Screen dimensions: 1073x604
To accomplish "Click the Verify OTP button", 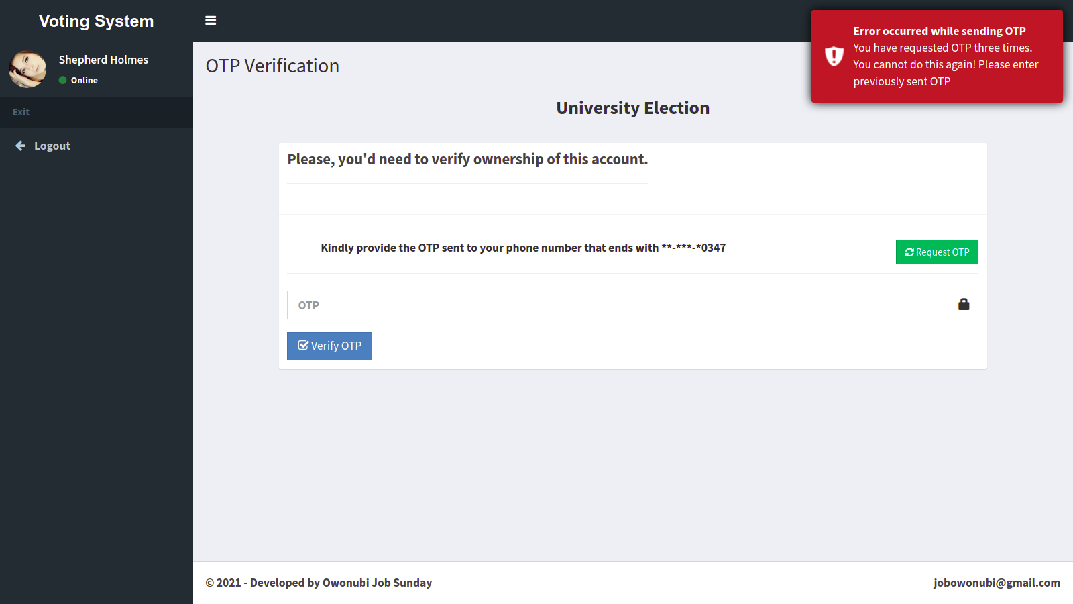I will coord(329,346).
